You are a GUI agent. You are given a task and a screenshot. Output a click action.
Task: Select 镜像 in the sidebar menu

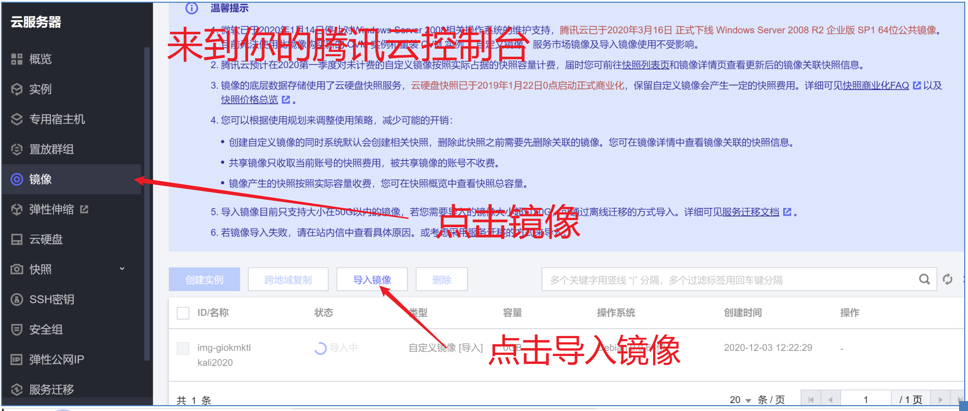(40, 179)
